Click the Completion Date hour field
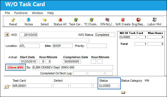Screen dimensions: 167x97 pos(93,61)
